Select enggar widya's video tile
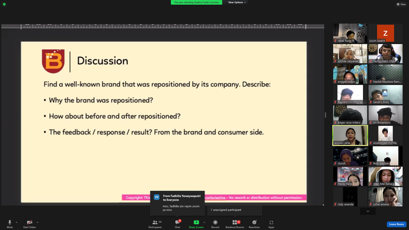Image resolution: width=409 pixels, height=230 pixels. coord(350,74)
